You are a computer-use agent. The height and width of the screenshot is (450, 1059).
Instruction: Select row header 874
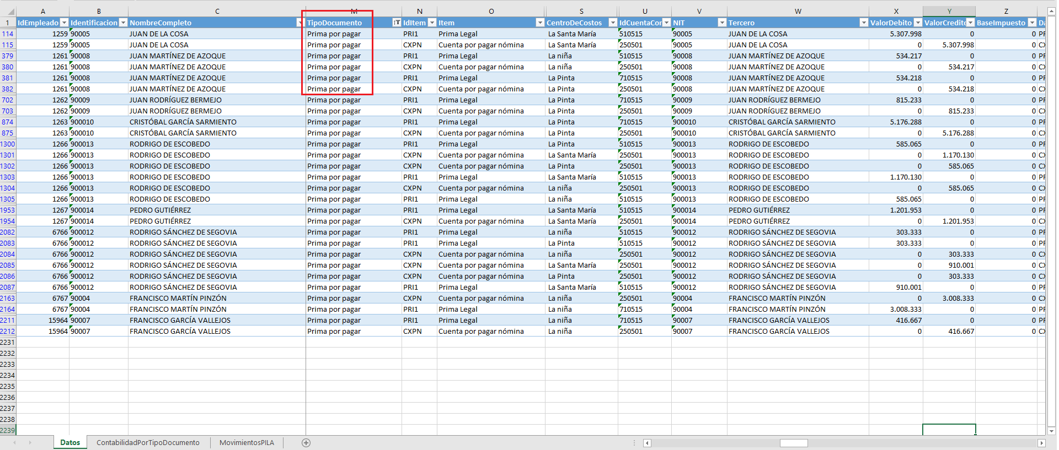[x=8, y=122]
